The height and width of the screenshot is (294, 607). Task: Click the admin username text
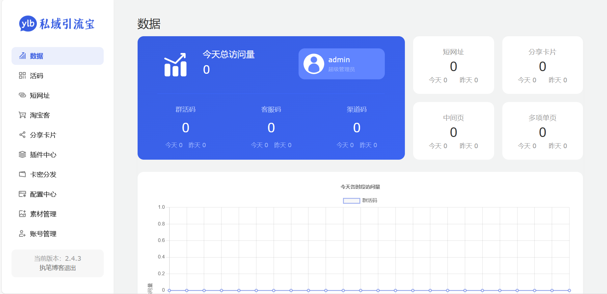pyautogui.click(x=339, y=60)
